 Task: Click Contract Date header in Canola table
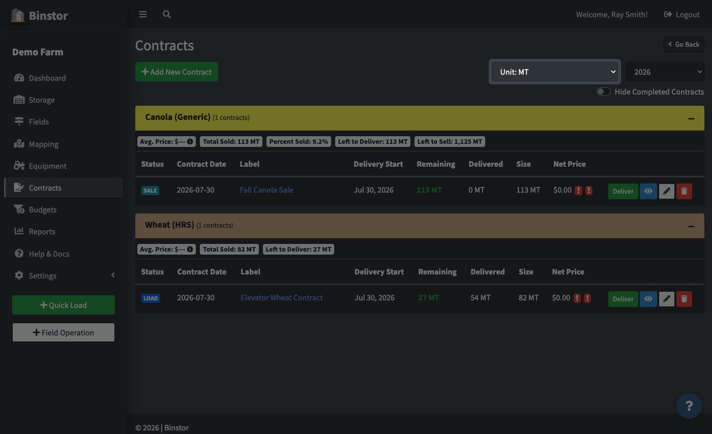(201, 164)
